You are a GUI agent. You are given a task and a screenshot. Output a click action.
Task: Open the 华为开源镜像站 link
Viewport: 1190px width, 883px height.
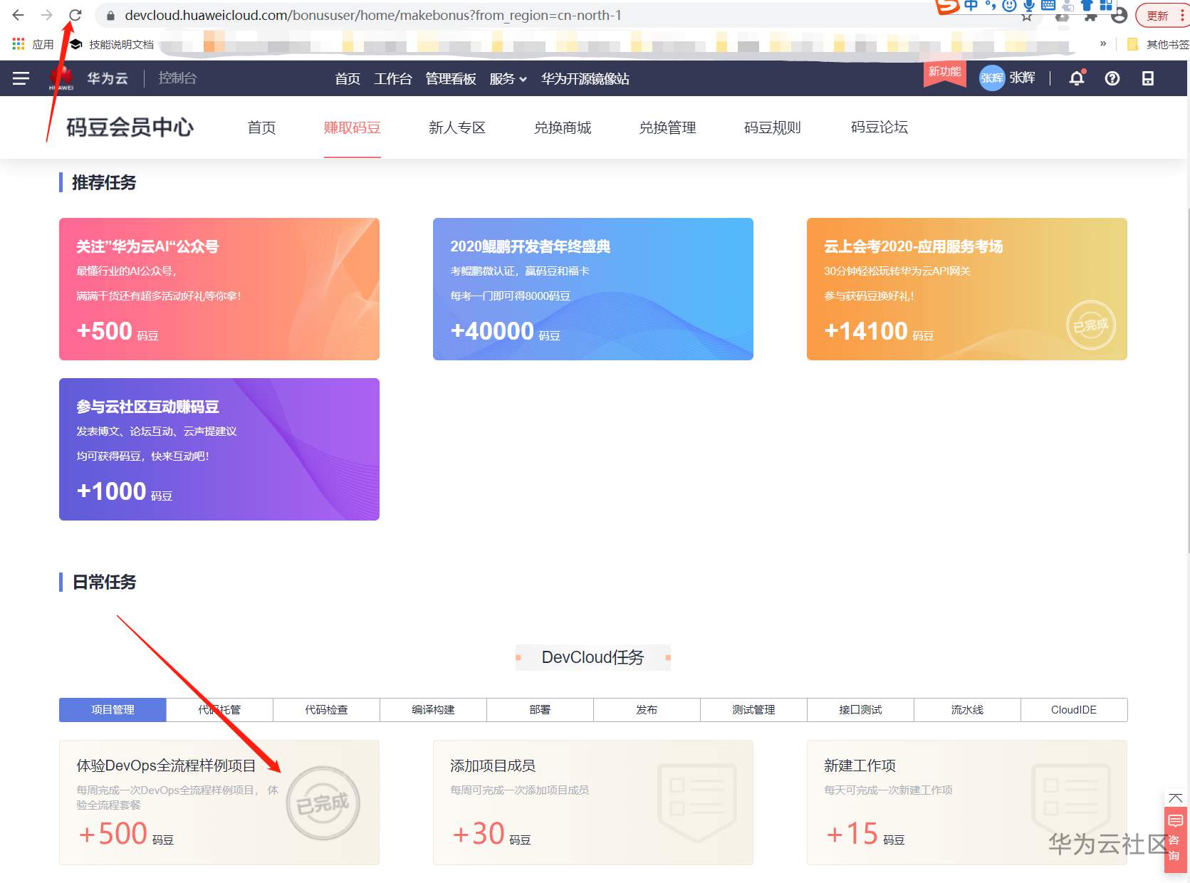pos(585,79)
